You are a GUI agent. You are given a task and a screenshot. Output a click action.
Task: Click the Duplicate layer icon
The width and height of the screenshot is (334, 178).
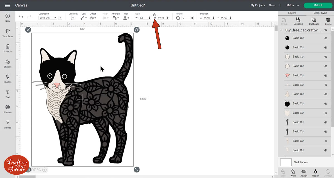point(314,21)
